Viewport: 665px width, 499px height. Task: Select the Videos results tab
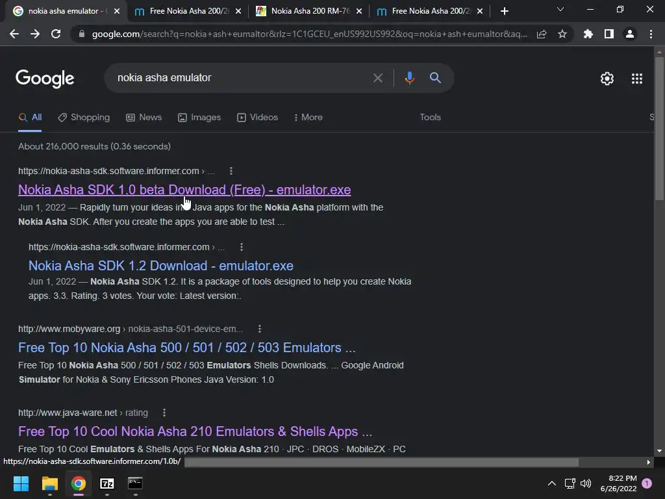(257, 118)
